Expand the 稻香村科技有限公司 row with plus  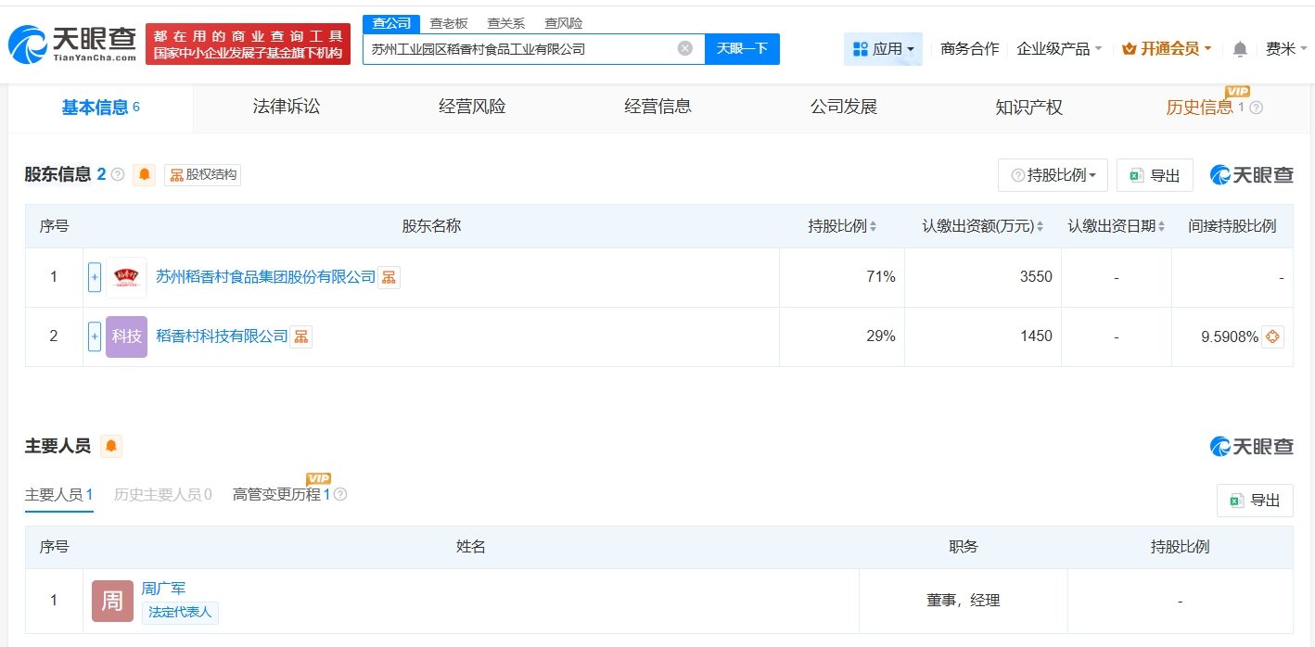tap(95, 336)
